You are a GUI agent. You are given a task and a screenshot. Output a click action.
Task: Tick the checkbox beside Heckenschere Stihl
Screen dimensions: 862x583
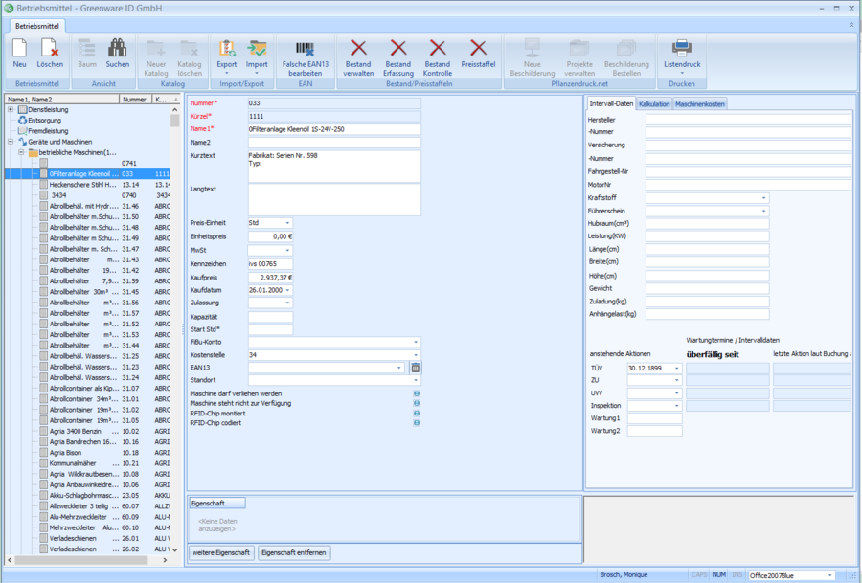point(43,185)
